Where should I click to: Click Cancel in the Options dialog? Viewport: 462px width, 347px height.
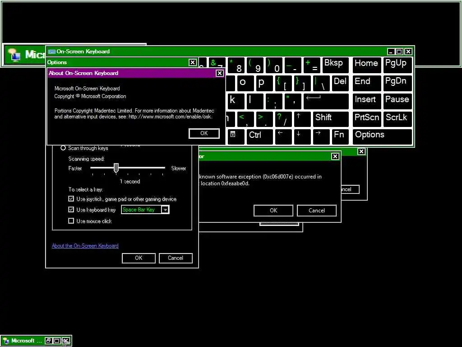click(x=176, y=258)
